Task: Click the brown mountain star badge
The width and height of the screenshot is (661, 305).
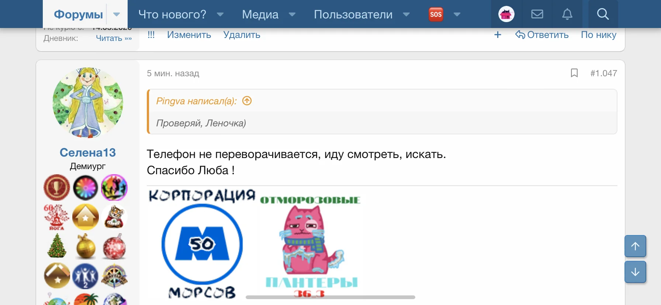Action: point(57,276)
